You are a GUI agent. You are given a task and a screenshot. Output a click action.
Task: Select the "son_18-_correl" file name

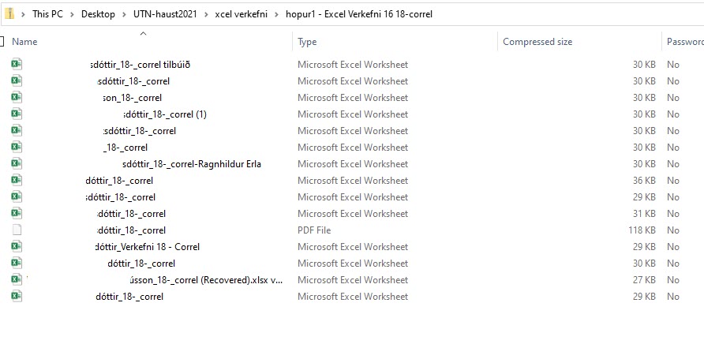coord(133,98)
